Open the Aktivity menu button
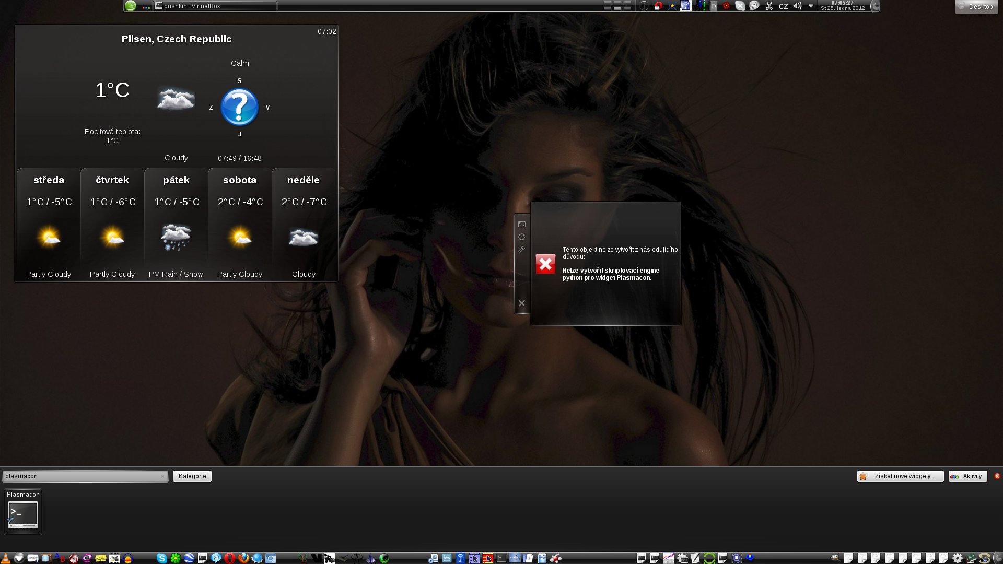The image size is (1003, 564). coord(967,476)
